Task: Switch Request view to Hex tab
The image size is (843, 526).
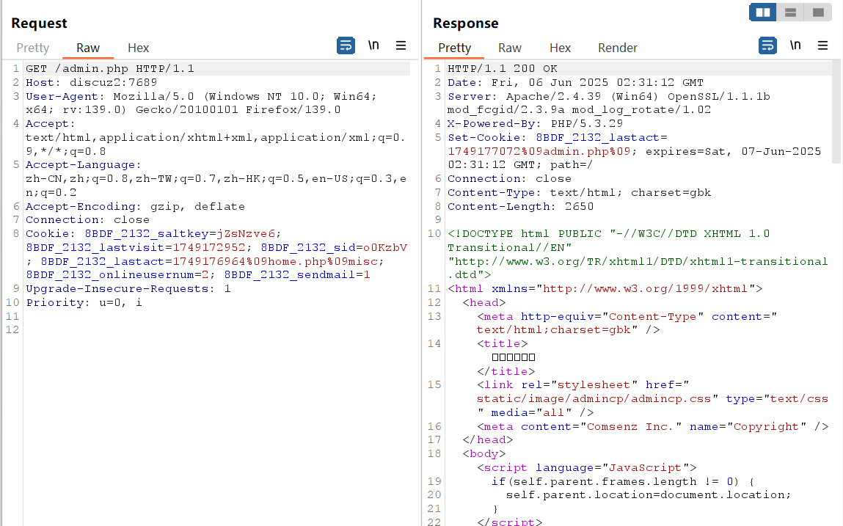Action: 138,48
